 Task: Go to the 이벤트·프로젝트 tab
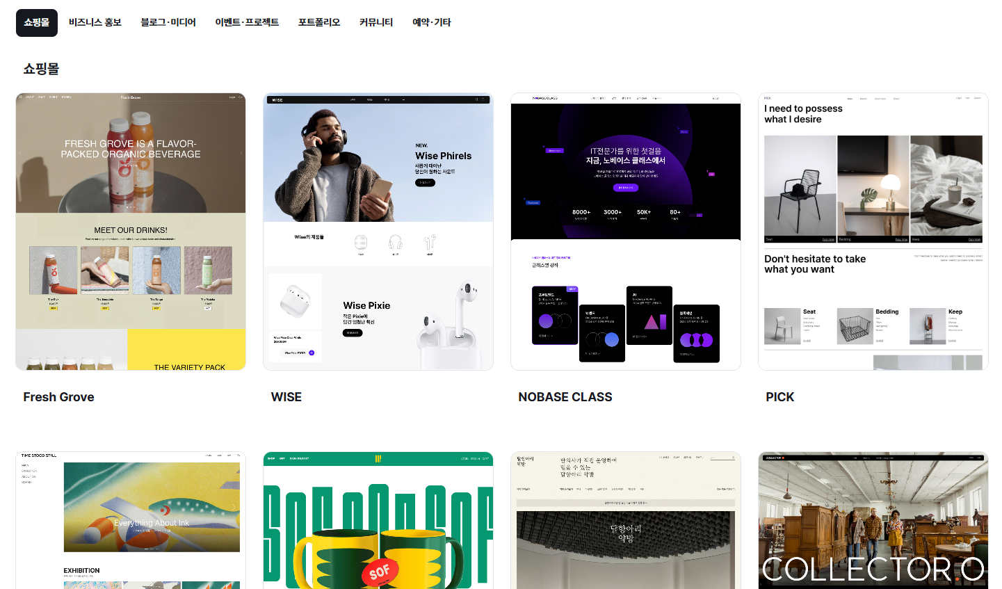tap(247, 22)
